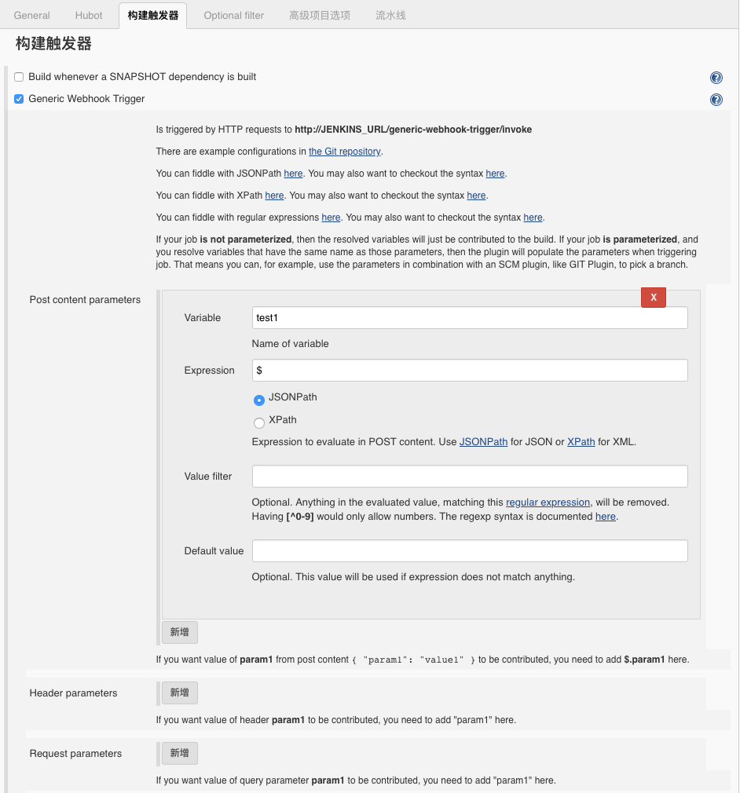740x793 pixels.
Task: Enable Build whenever a SNAPSHOT dependency is built
Action: coord(19,77)
